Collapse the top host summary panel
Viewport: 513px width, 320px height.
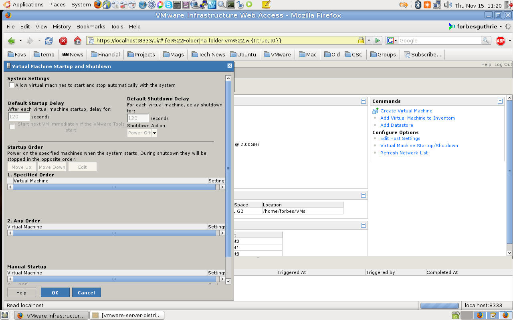point(364,101)
